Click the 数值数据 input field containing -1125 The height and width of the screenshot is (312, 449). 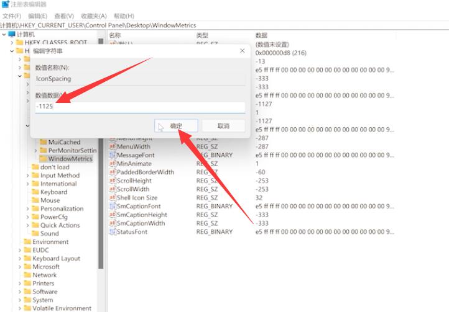pyautogui.click(x=140, y=107)
